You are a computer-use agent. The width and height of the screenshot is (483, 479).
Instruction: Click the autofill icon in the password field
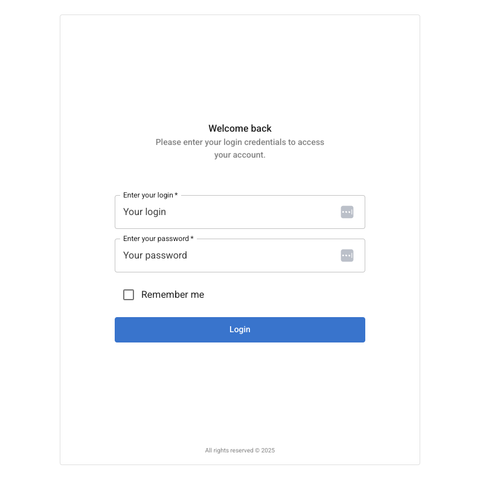point(347,256)
